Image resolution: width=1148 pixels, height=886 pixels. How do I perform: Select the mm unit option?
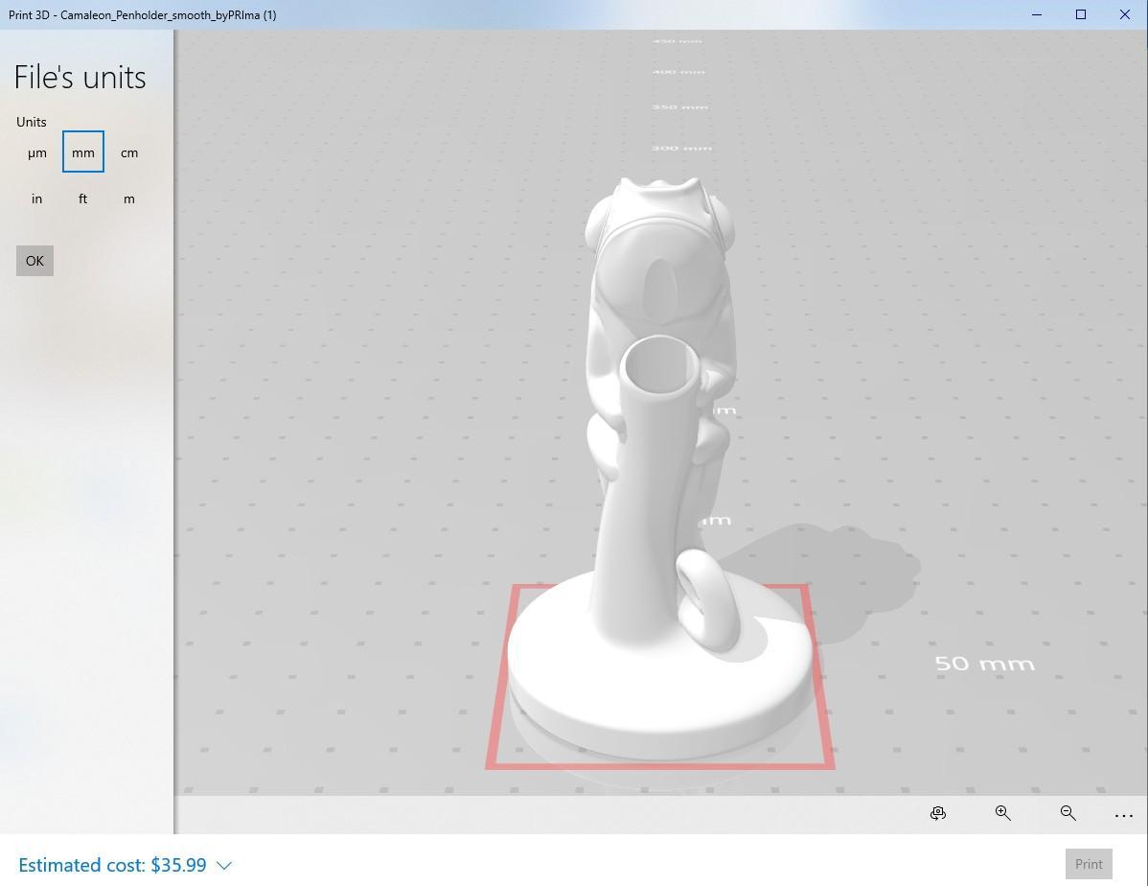coord(83,152)
